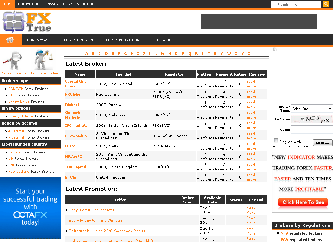Open Easy-forex Win and Win again promotion
333x242 pixels.
(x=97, y=221)
